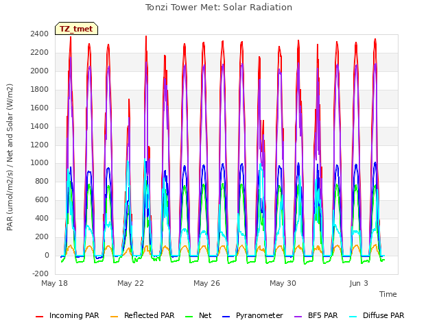
Task: Click the -200 y-axis tick label
Action: pyautogui.click(x=40, y=274)
